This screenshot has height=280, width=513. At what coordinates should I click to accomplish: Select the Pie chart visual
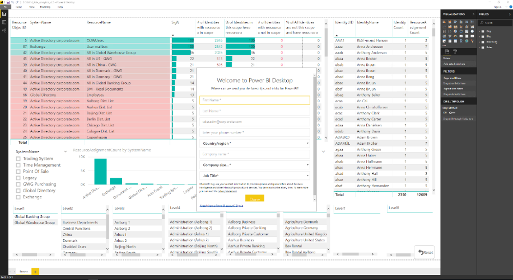coord(455,31)
